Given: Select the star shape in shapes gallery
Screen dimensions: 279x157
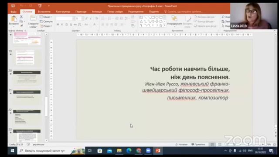Looking at the screenshot, I should tap(161, 25).
